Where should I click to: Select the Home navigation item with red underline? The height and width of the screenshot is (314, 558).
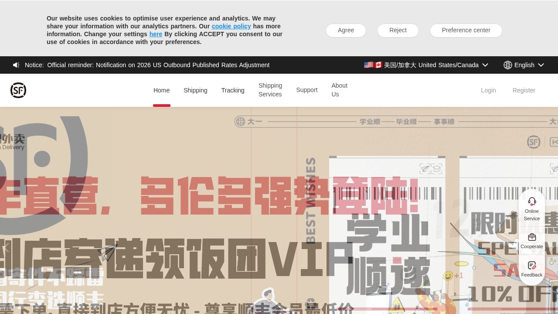click(x=161, y=90)
